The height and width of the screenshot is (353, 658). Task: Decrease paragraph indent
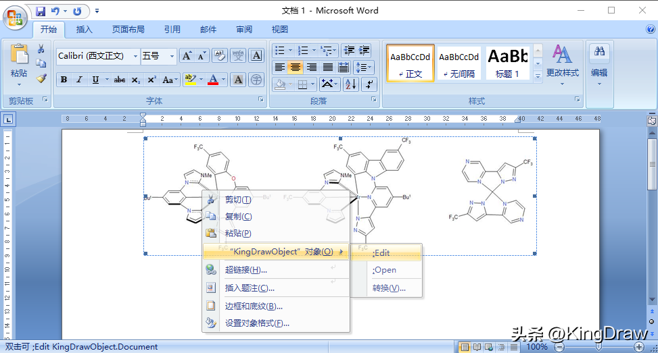click(349, 51)
